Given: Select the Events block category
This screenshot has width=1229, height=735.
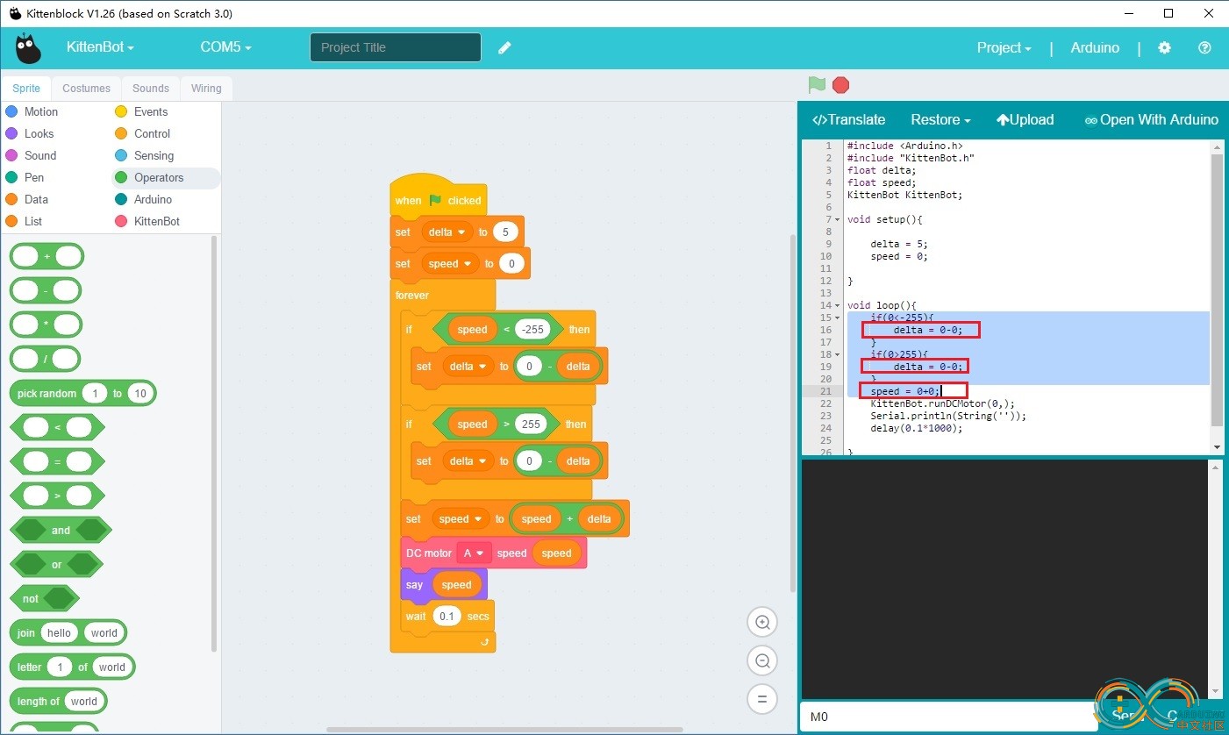Looking at the screenshot, I should coord(140,111).
